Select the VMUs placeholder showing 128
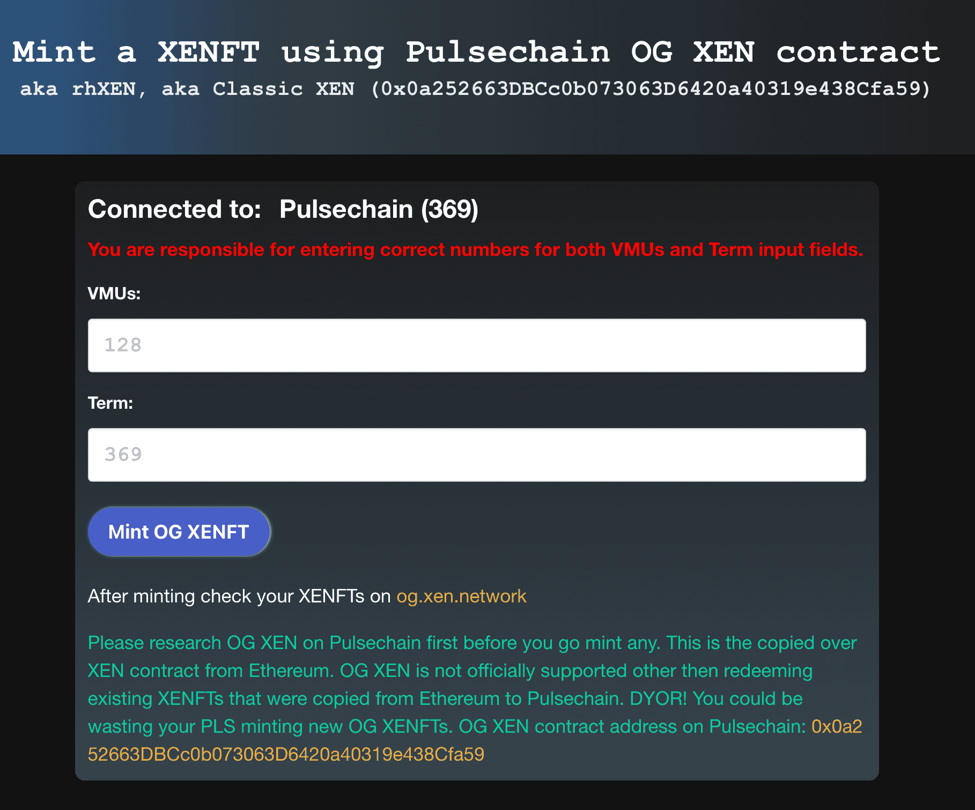975x810 pixels. tap(123, 345)
